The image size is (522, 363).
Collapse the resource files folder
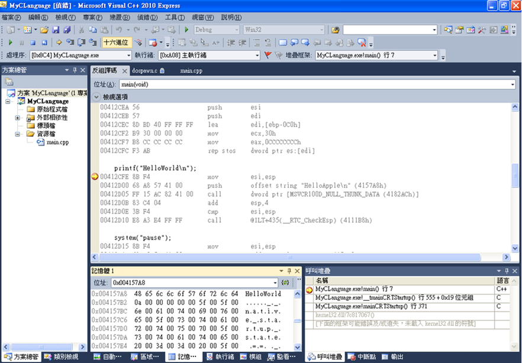point(17,134)
